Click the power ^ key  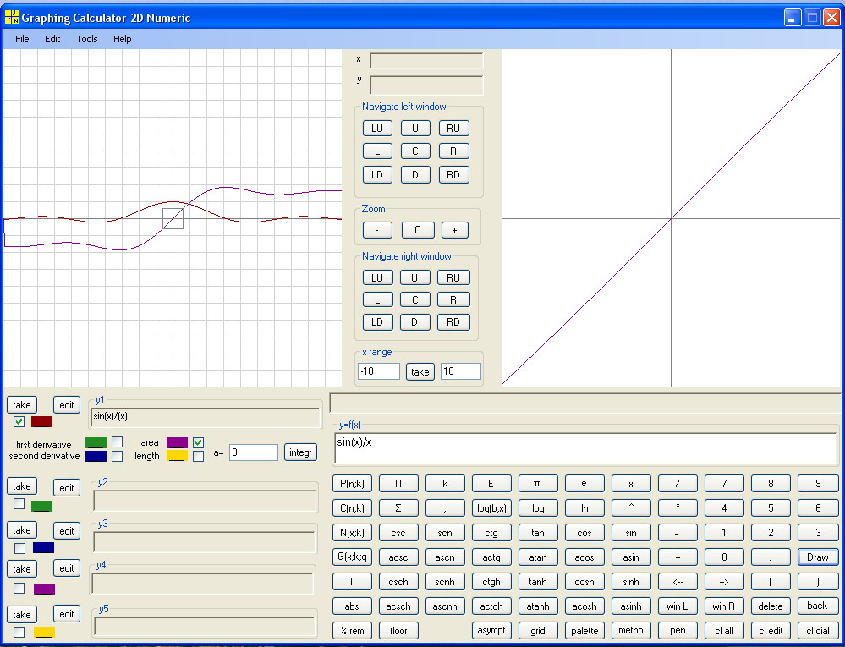(x=630, y=508)
